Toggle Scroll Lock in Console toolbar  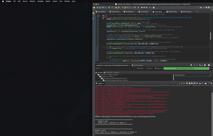tap(190, 83)
